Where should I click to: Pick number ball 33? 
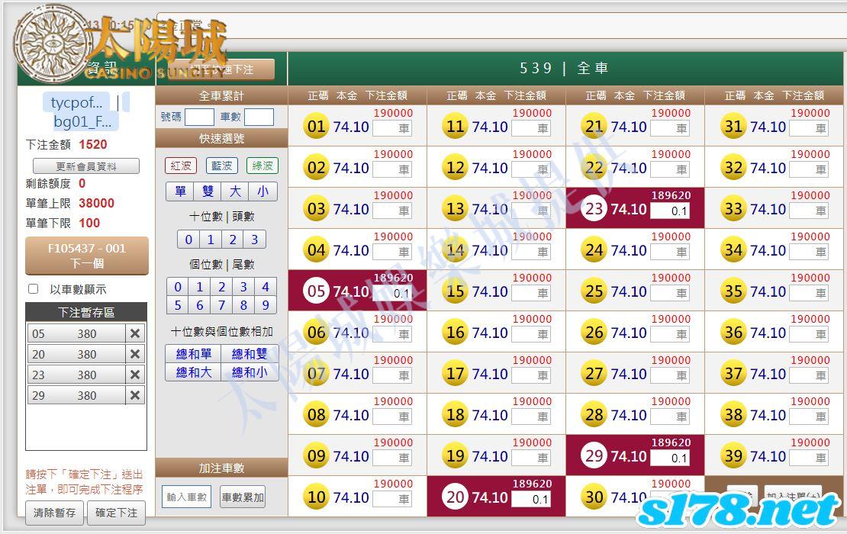point(733,208)
